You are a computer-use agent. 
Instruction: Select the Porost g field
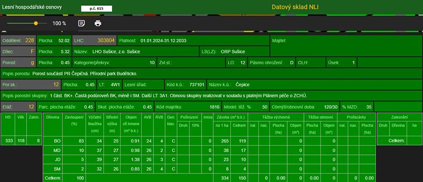point(18,63)
